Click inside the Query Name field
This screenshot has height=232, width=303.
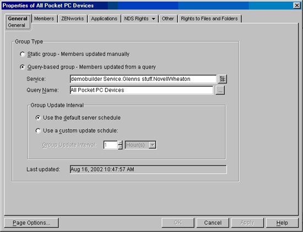tap(142, 90)
